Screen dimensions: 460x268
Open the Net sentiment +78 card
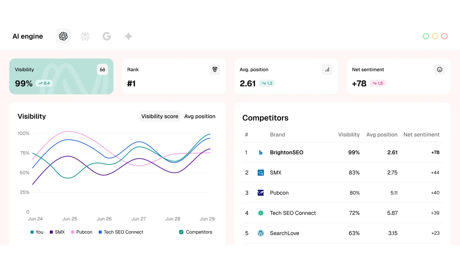pyautogui.click(x=398, y=76)
